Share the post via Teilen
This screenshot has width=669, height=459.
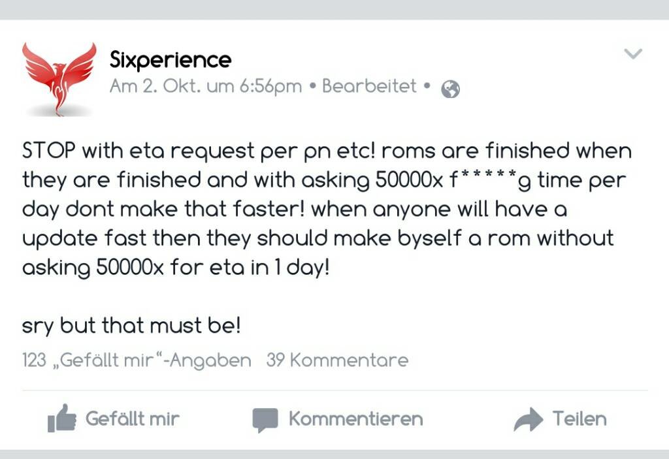579,419
